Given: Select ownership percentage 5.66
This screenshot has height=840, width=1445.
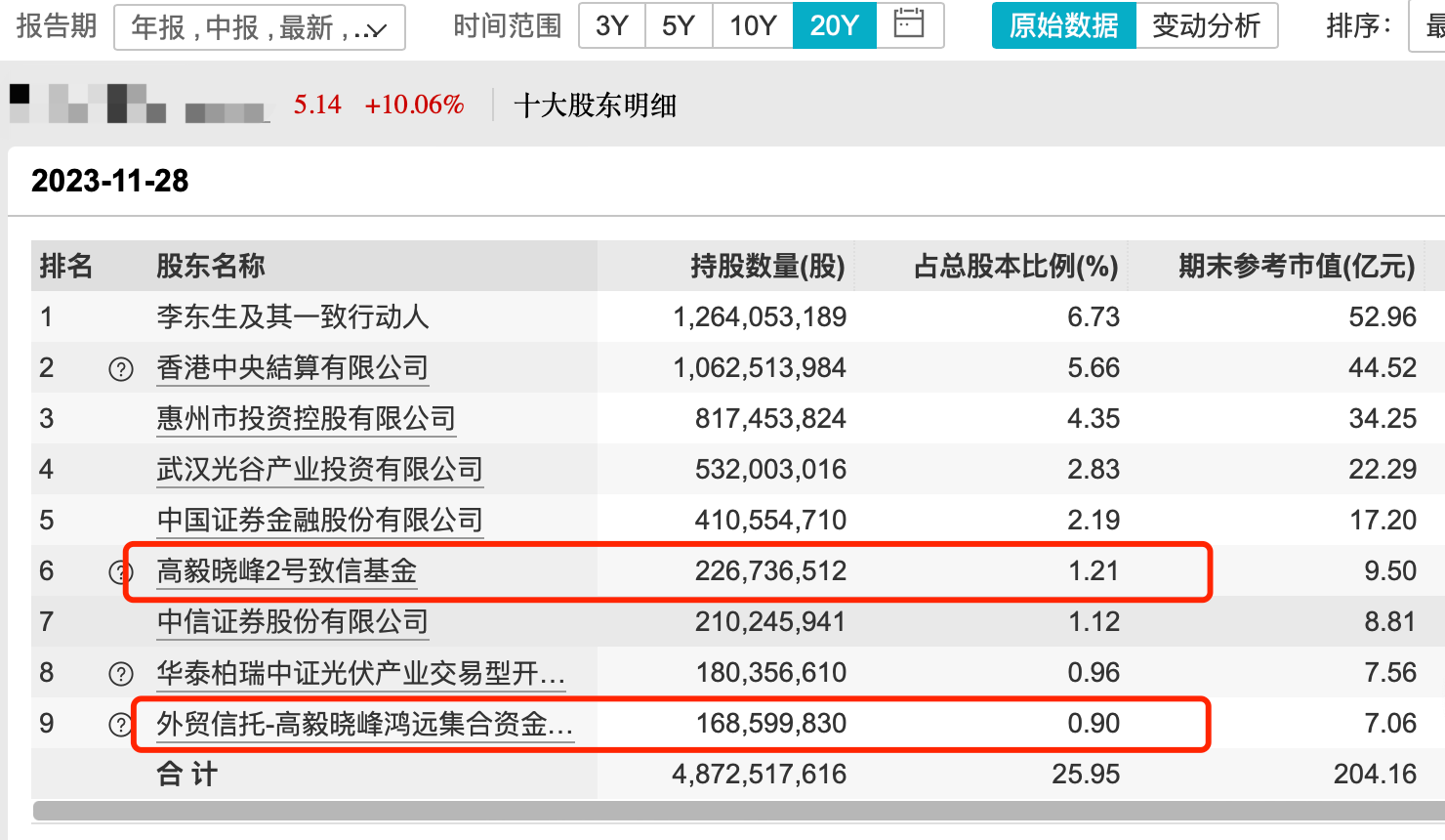Looking at the screenshot, I should point(1094,367).
